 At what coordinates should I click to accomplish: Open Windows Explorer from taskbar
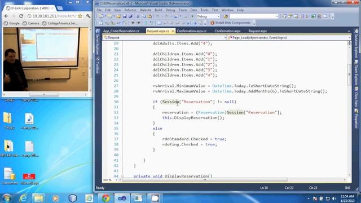(39, 198)
